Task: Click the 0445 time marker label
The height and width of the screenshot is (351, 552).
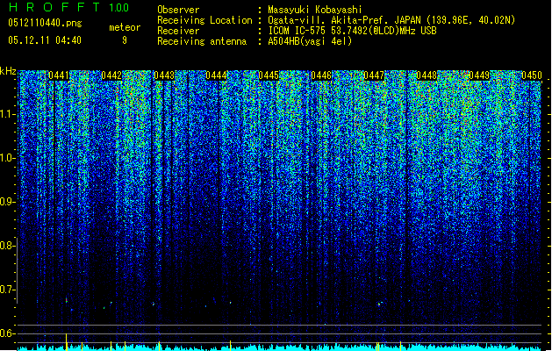Action: pos(269,75)
